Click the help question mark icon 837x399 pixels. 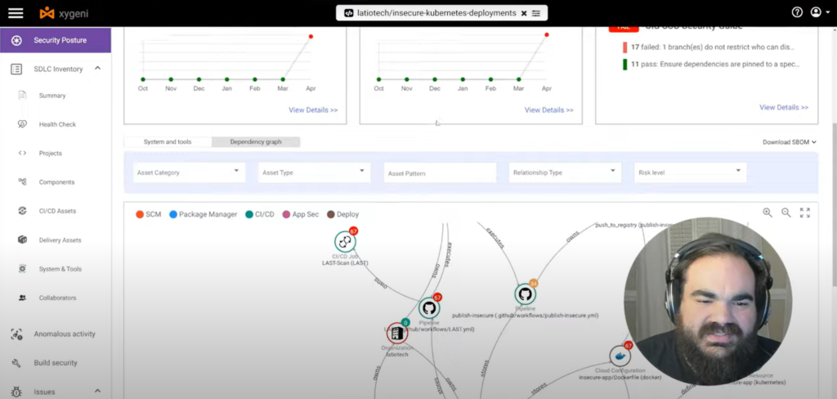pos(797,12)
